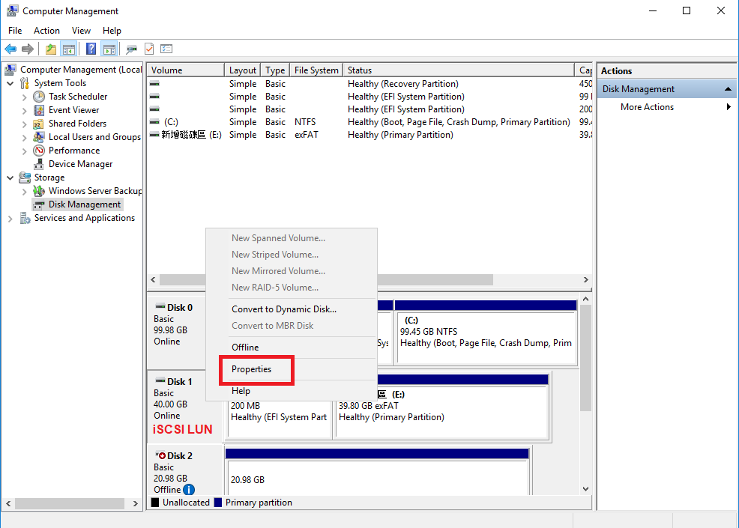
Task: Click the Task Scheduler clock icon
Action: coord(40,97)
